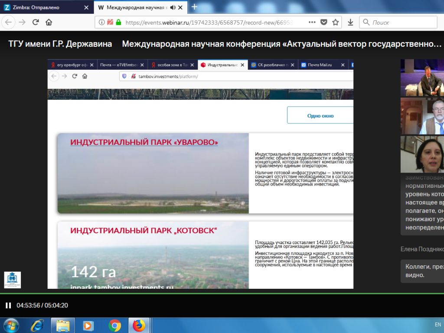Viewport: 444px width, 333px height.
Task: Reload the current browser page
Action: tap(36, 22)
